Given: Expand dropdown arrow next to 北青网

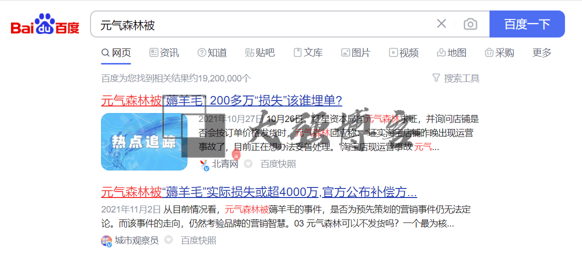Looking at the screenshot, I should pos(247,163).
